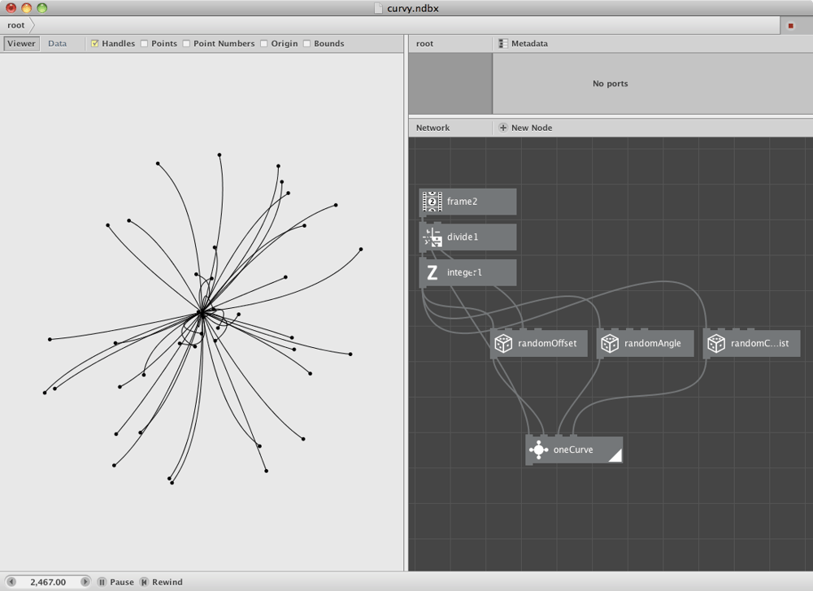Disable the Handles checkbox
This screenshot has height=591, width=813.
(x=95, y=44)
